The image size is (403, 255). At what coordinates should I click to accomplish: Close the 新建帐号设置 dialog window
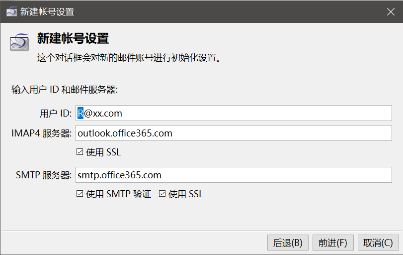(391, 11)
